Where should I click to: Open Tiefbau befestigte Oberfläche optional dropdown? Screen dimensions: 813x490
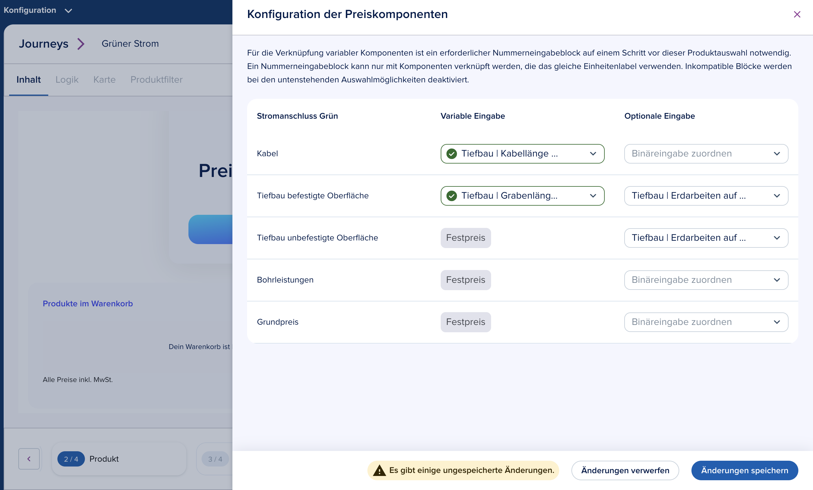pos(706,196)
